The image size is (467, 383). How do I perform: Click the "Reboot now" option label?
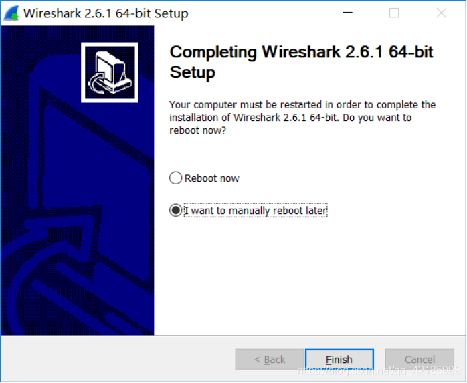(x=212, y=178)
